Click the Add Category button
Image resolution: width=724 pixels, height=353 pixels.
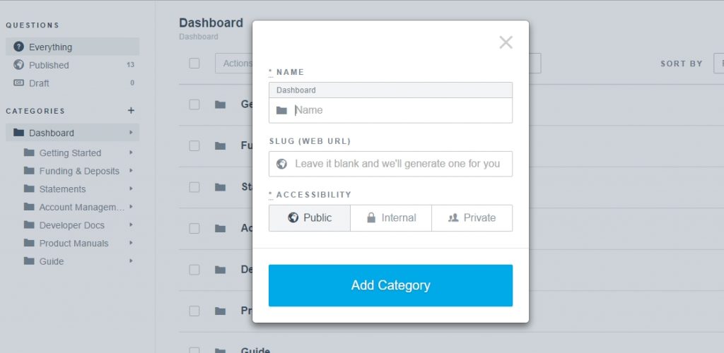(390, 285)
